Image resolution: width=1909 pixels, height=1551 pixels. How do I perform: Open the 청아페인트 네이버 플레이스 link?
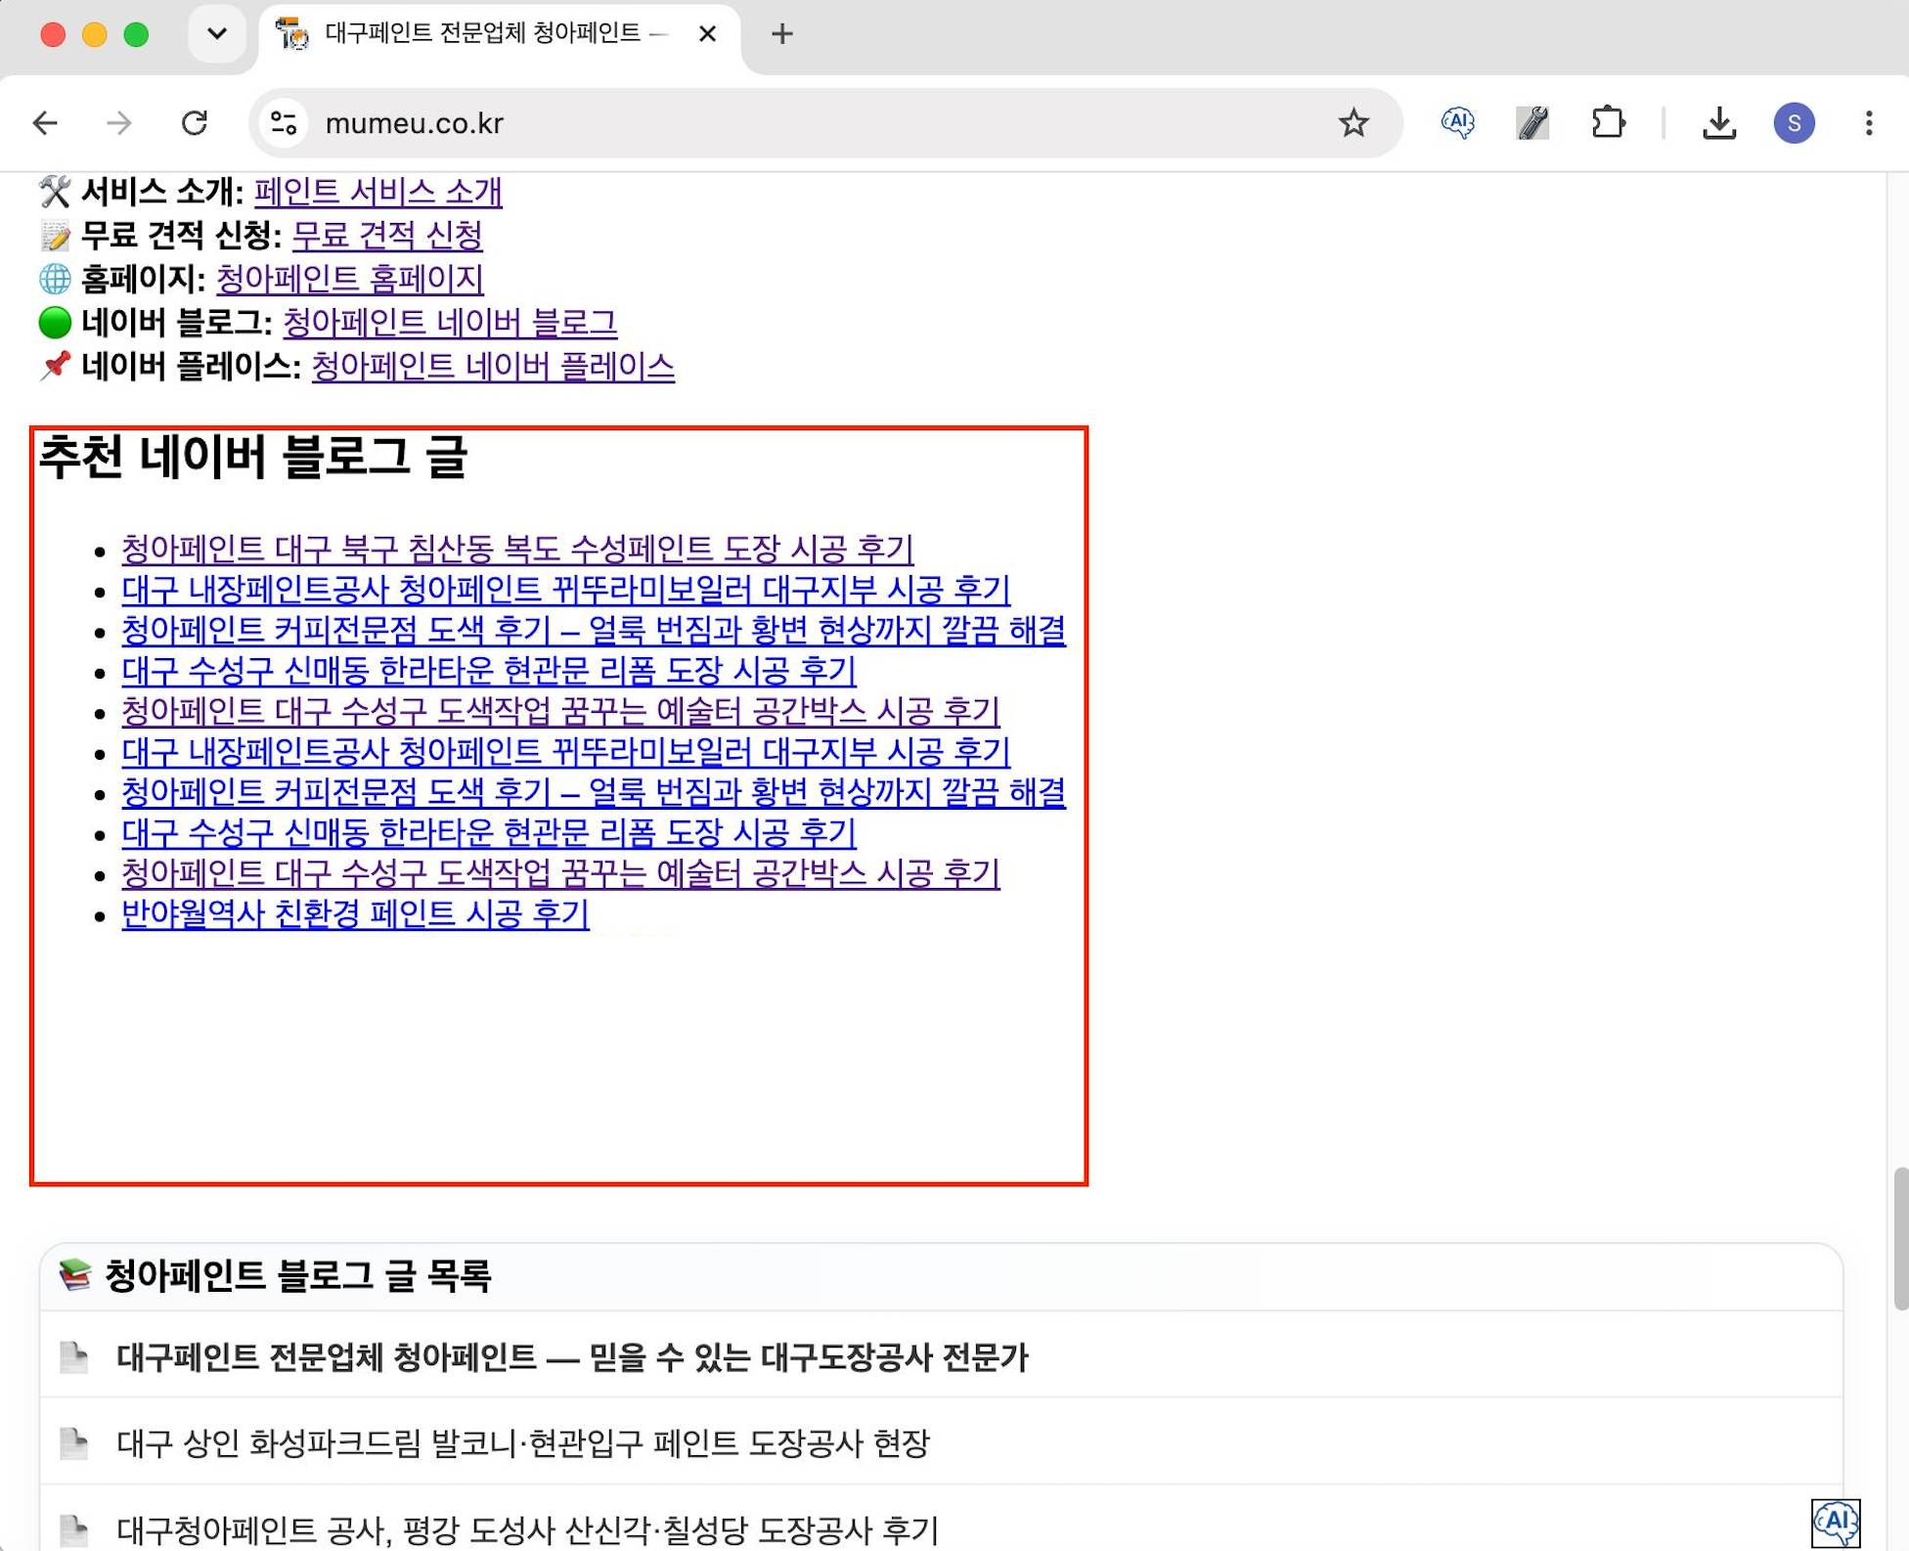[493, 367]
